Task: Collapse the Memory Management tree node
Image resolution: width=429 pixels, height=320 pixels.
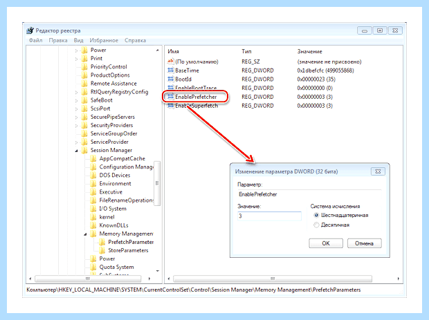Action: pos(85,234)
